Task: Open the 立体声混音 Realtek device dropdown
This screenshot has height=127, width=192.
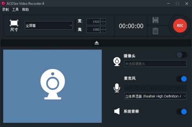Action: (155, 96)
